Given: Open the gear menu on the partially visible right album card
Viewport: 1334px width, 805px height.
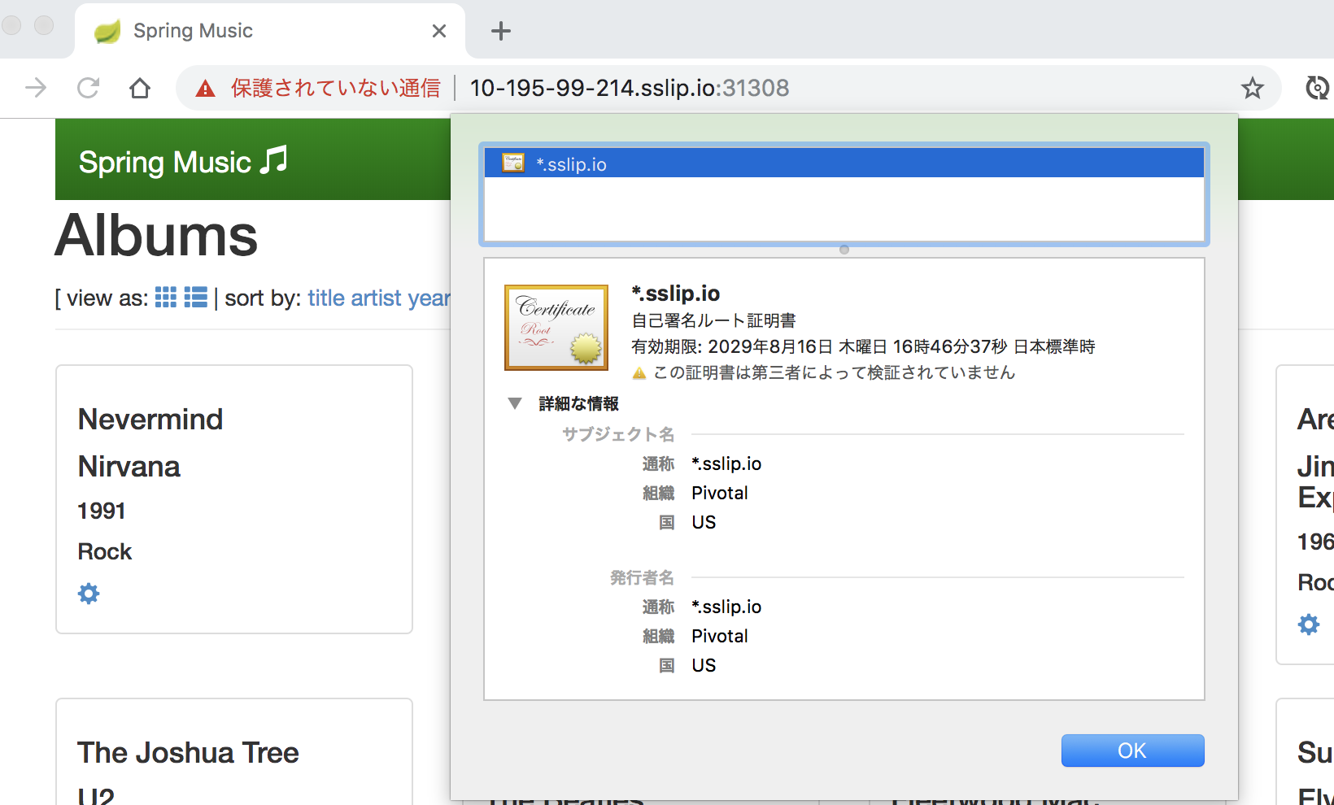Looking at the screenshot, I should (x=1309, y=624).
